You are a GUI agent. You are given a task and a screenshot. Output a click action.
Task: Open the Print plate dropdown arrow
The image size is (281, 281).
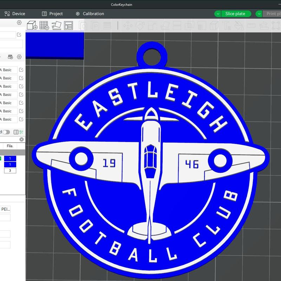(260, 14)
